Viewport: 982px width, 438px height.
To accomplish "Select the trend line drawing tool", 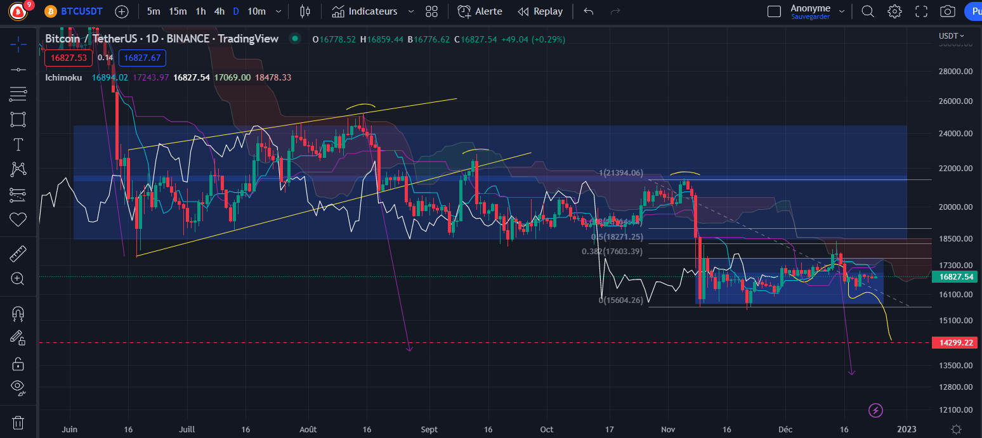I will (x=18, y=70).
